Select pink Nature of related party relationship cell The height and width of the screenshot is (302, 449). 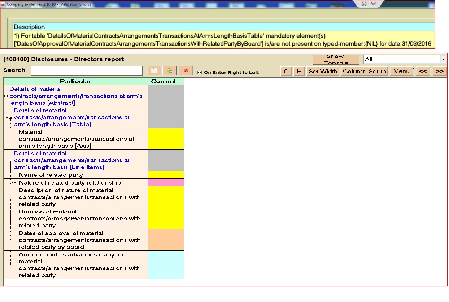coord(166,182)
